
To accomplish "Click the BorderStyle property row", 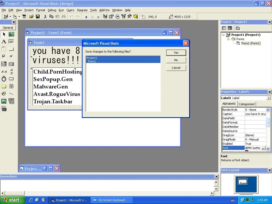I will [x=244, y=110].
